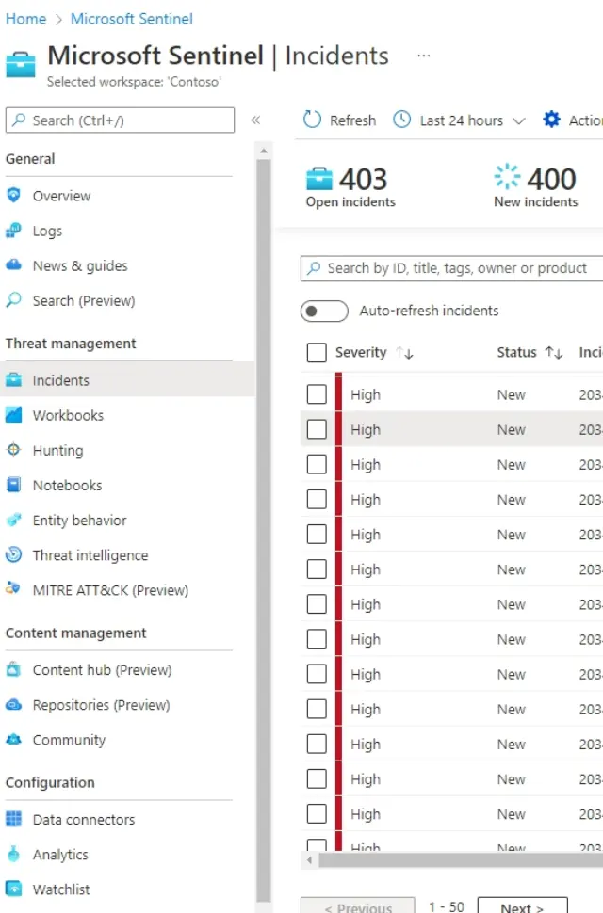Check the fifth incident row checkbox
Screen dimensions: 603x913
(317, 534)
